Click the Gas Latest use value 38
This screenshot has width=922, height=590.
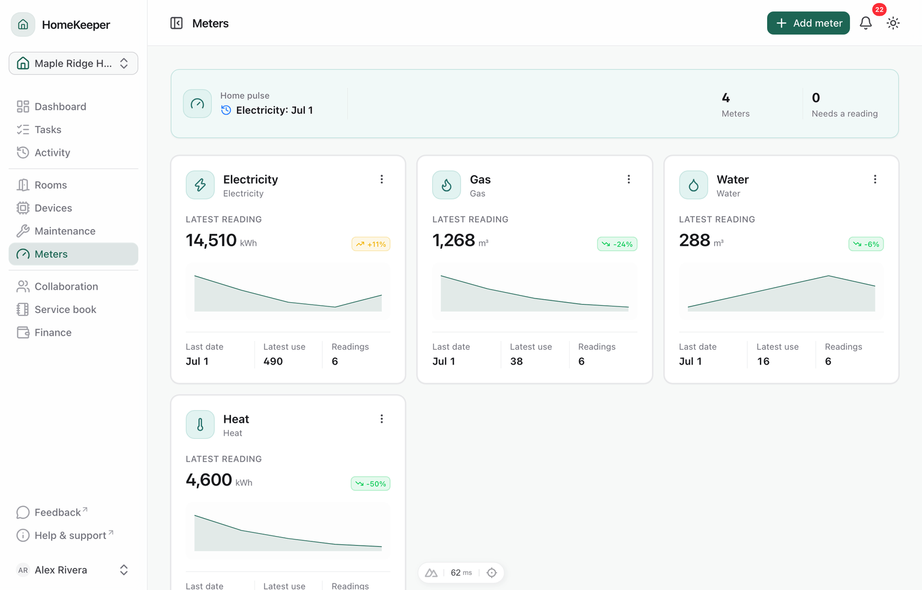pyautogui.click(x=516, y=362)
